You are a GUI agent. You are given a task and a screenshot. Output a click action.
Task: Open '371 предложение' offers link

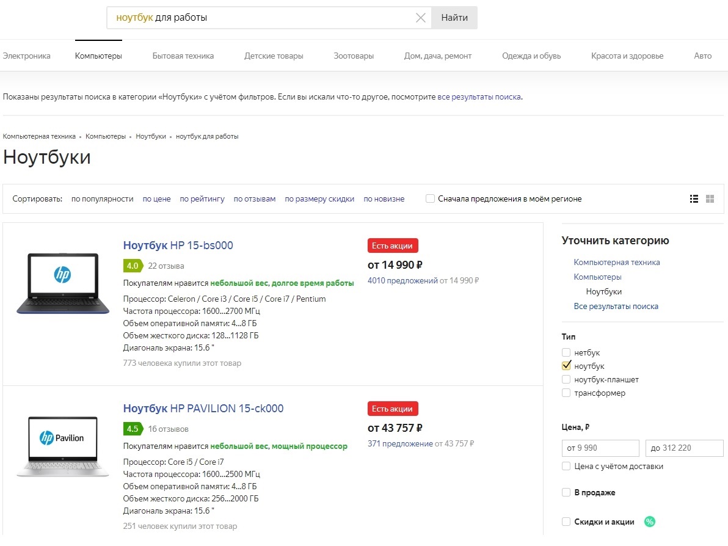400,443
